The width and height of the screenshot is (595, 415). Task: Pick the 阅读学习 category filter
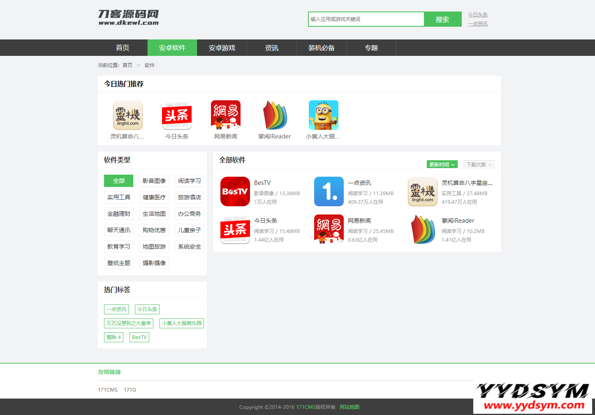(x=190, y=181)
